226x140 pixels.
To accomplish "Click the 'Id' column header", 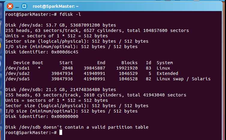I will click(149, 63).
